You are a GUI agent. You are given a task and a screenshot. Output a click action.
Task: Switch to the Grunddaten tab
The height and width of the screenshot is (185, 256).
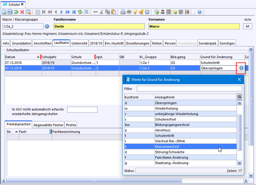point(21,43)
